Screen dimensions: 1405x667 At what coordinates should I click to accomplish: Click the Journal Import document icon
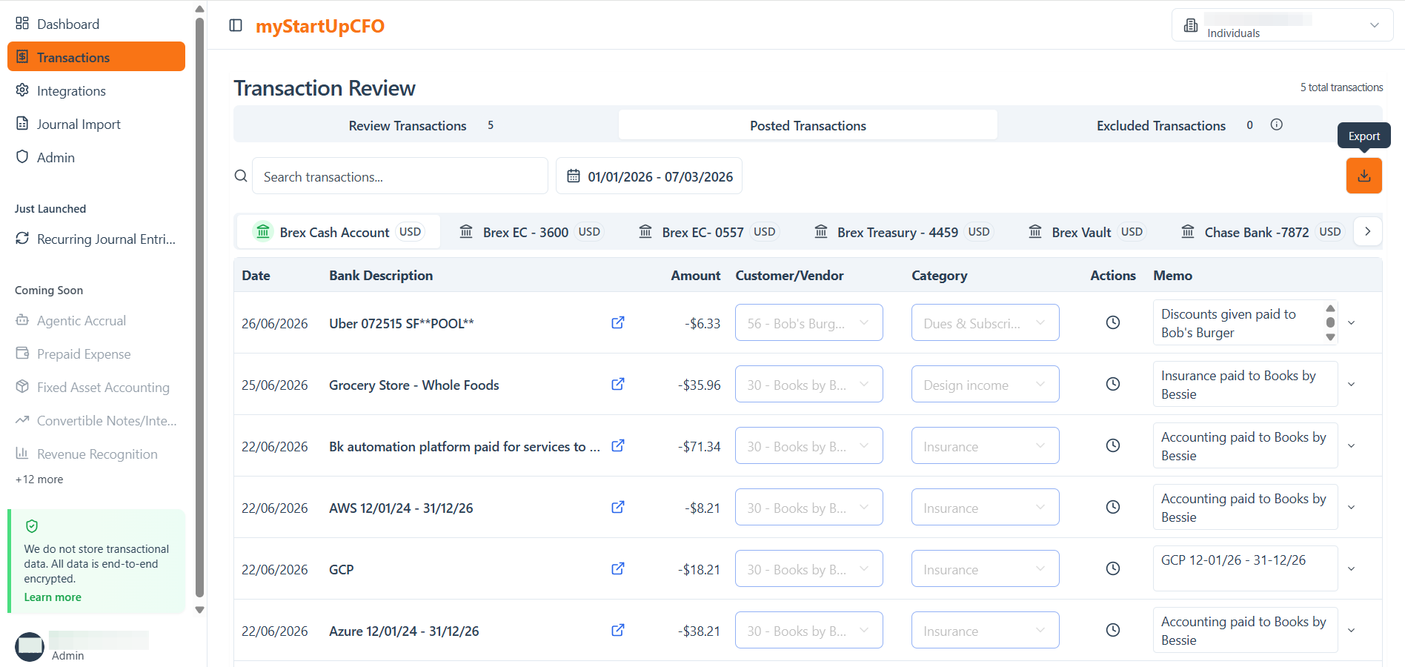click(22, 123)
